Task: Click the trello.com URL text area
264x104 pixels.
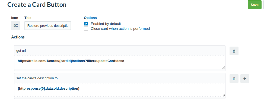Action: click(120, 62)
